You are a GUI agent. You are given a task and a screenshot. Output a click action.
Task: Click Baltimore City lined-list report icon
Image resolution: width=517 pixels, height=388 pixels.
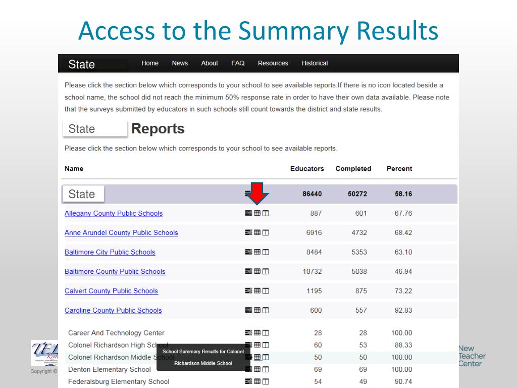pyautogui.click(x=248, y=252)
